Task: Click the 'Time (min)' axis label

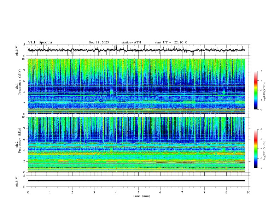Action: (x=141, y=196)
